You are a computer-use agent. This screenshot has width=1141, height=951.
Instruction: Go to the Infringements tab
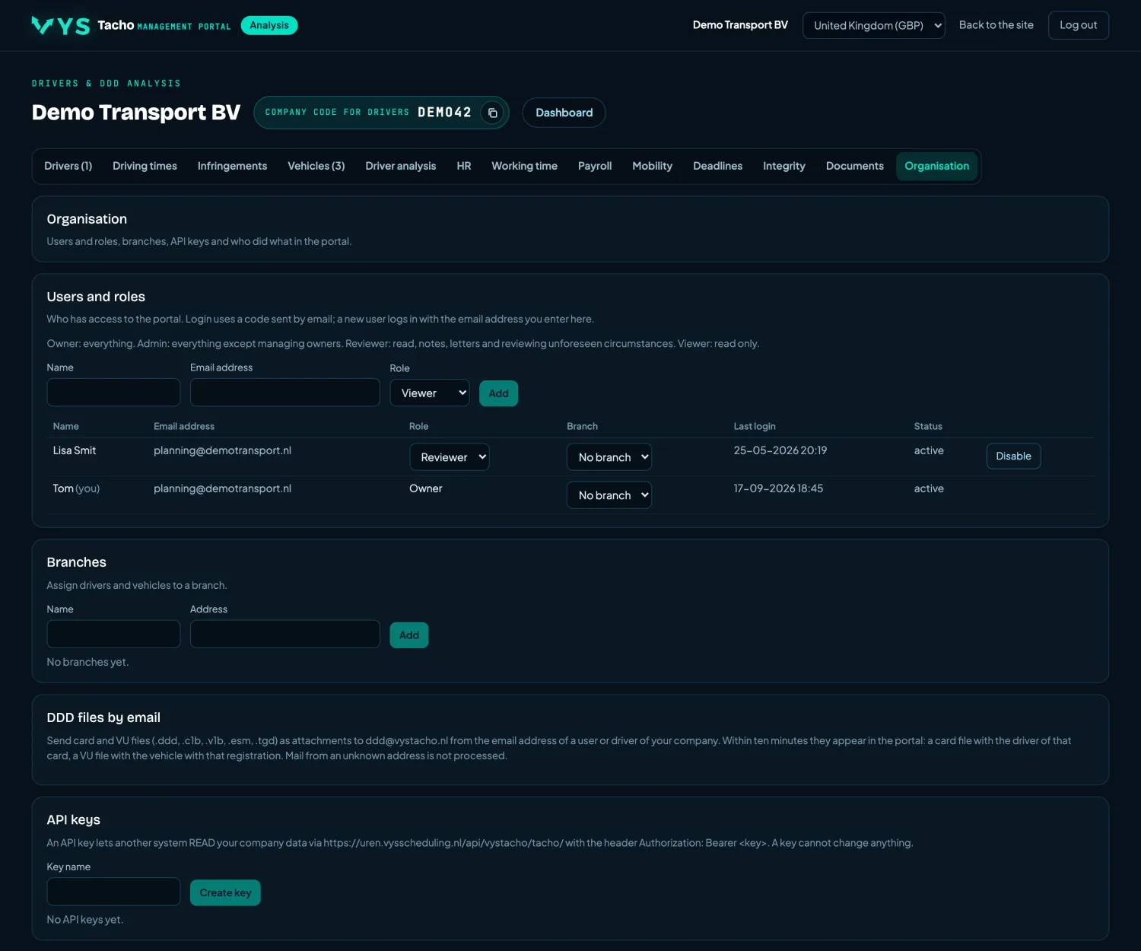[x=232, y=166]
